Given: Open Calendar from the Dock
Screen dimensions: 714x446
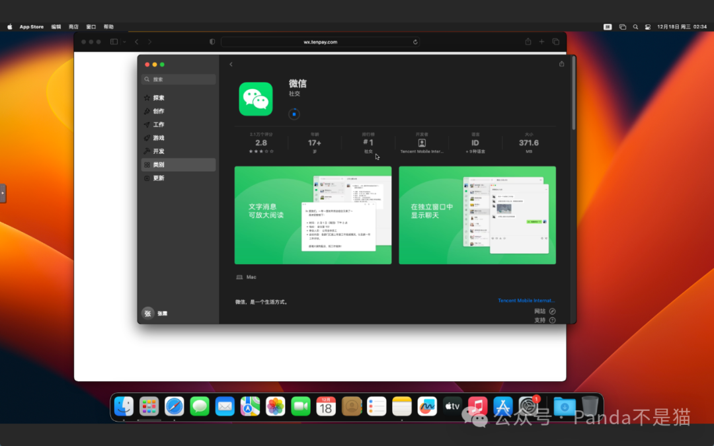Looking at the screenshot, I should point(326,406).
